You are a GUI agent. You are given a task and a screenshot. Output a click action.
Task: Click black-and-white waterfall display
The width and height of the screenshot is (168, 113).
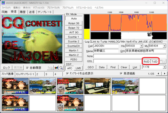pos(129,36)
